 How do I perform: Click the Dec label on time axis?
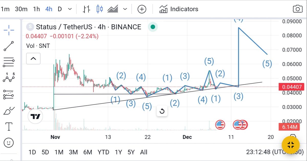pyautogui.click(x=187, y=137)
